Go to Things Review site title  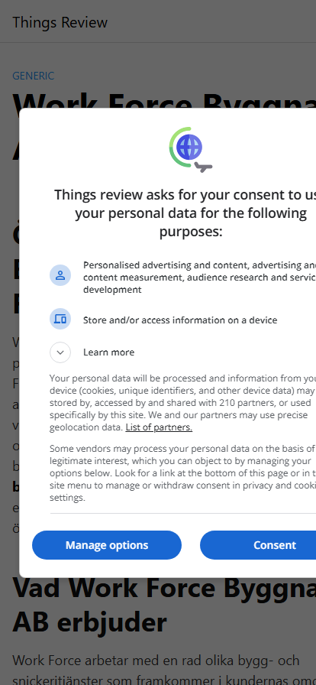(60, 22)
